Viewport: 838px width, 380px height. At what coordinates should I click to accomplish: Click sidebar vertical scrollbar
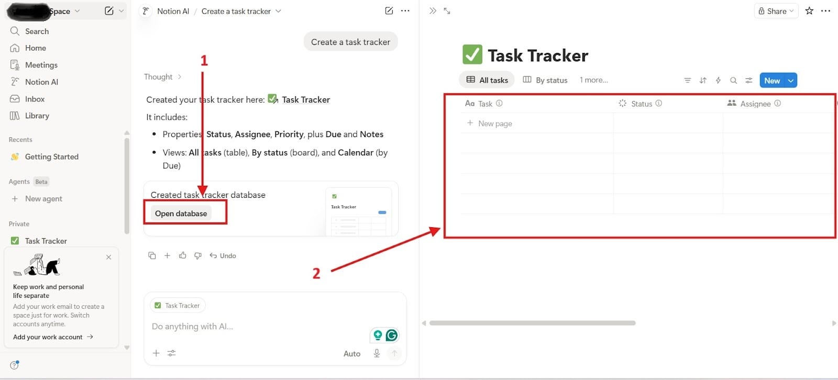click(126, 185)
